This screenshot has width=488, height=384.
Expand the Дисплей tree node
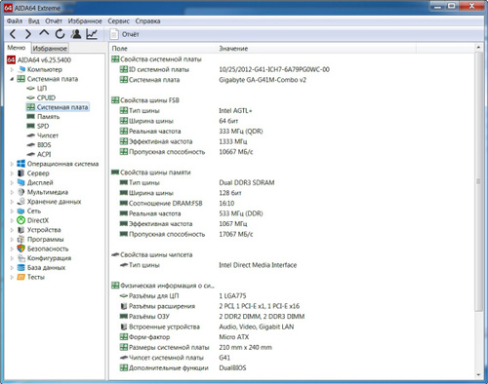[12, 182]
